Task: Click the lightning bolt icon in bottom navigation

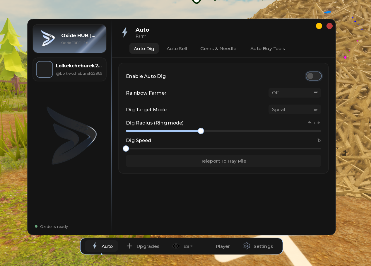Action: 95,246
